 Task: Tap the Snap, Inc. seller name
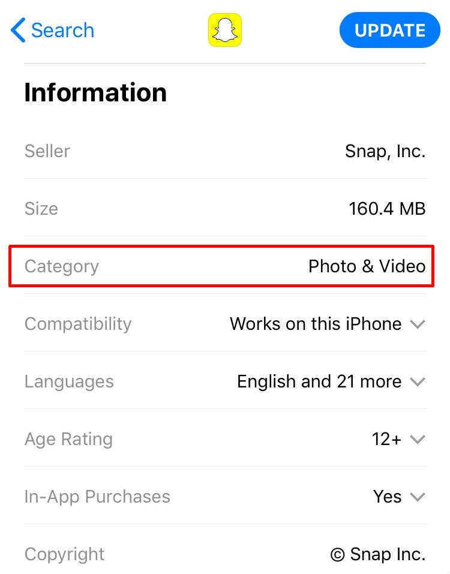click(x=385, y=151)
